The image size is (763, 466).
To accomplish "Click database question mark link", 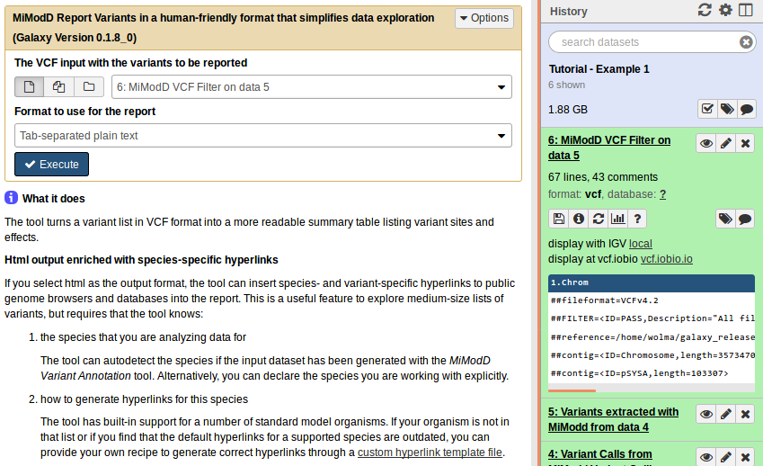I will point(662,194).
